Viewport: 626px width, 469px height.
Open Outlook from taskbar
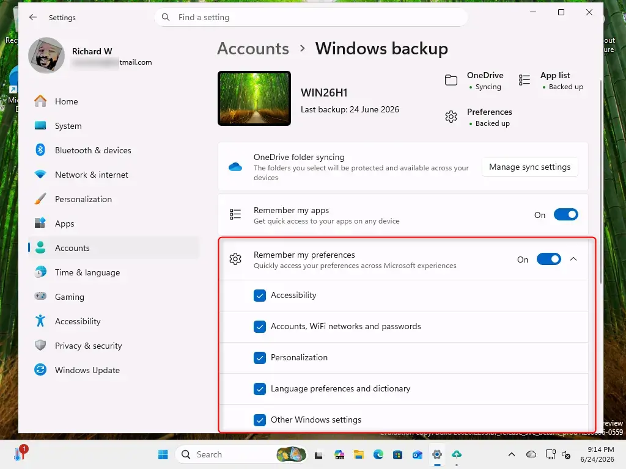coord(417,454)
